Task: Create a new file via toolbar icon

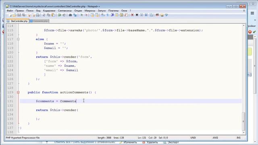Action: click(x=10, y=15)
